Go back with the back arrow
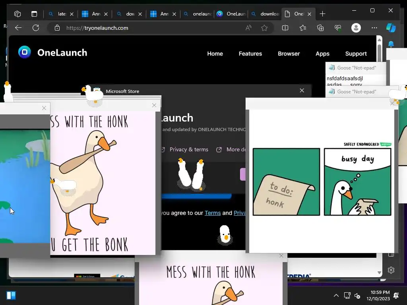Viewport: 407px width, 305px height. click(18, 28)
